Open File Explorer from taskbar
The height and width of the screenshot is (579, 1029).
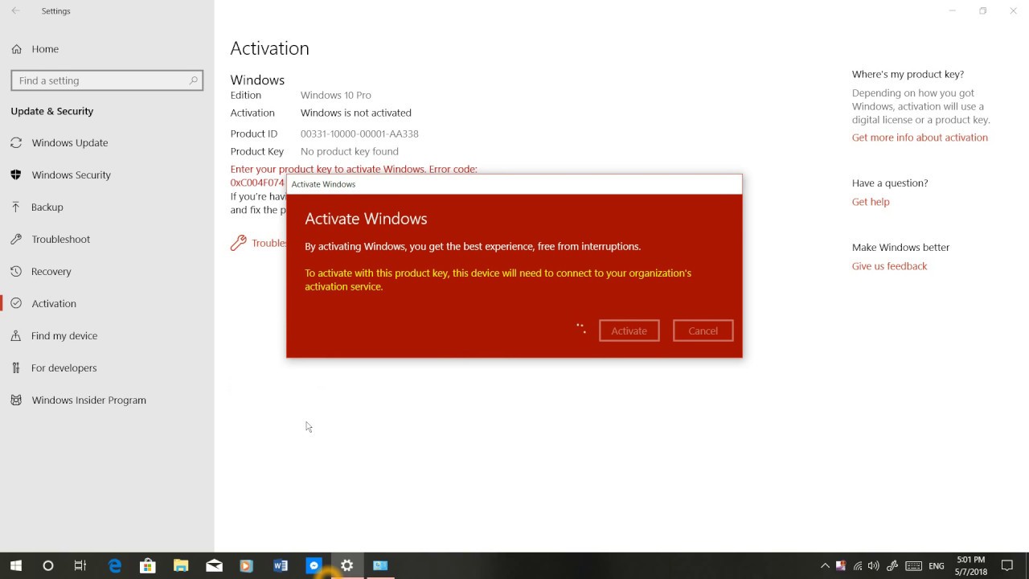point(181,566)
